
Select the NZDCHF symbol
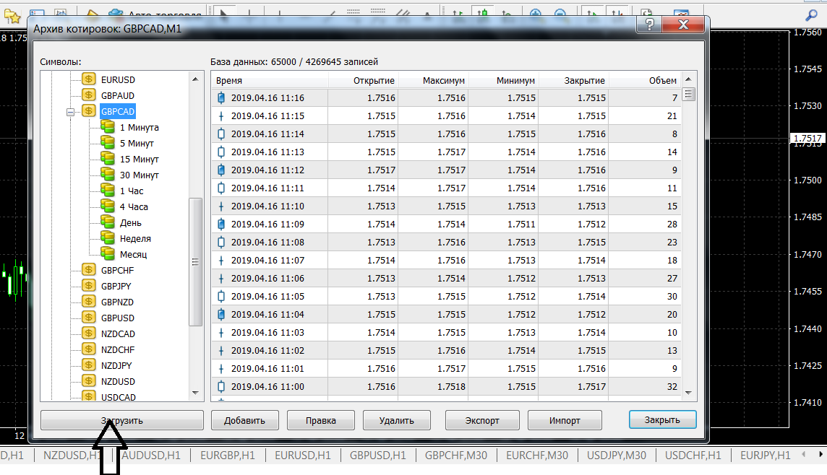[x=118, y=349]
